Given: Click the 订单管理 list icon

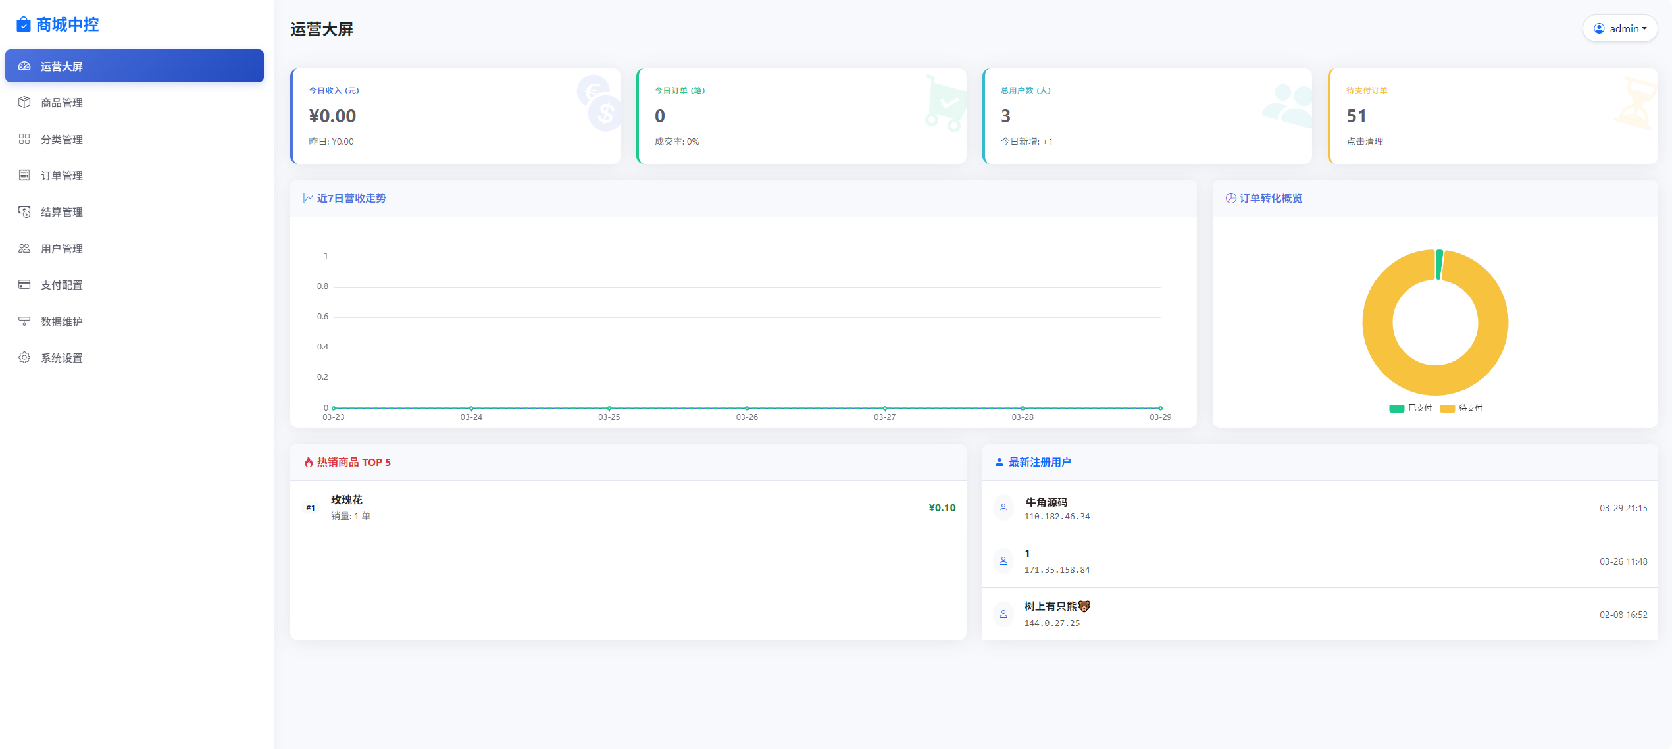Looking at the screenshot, I should coord(24,175).
